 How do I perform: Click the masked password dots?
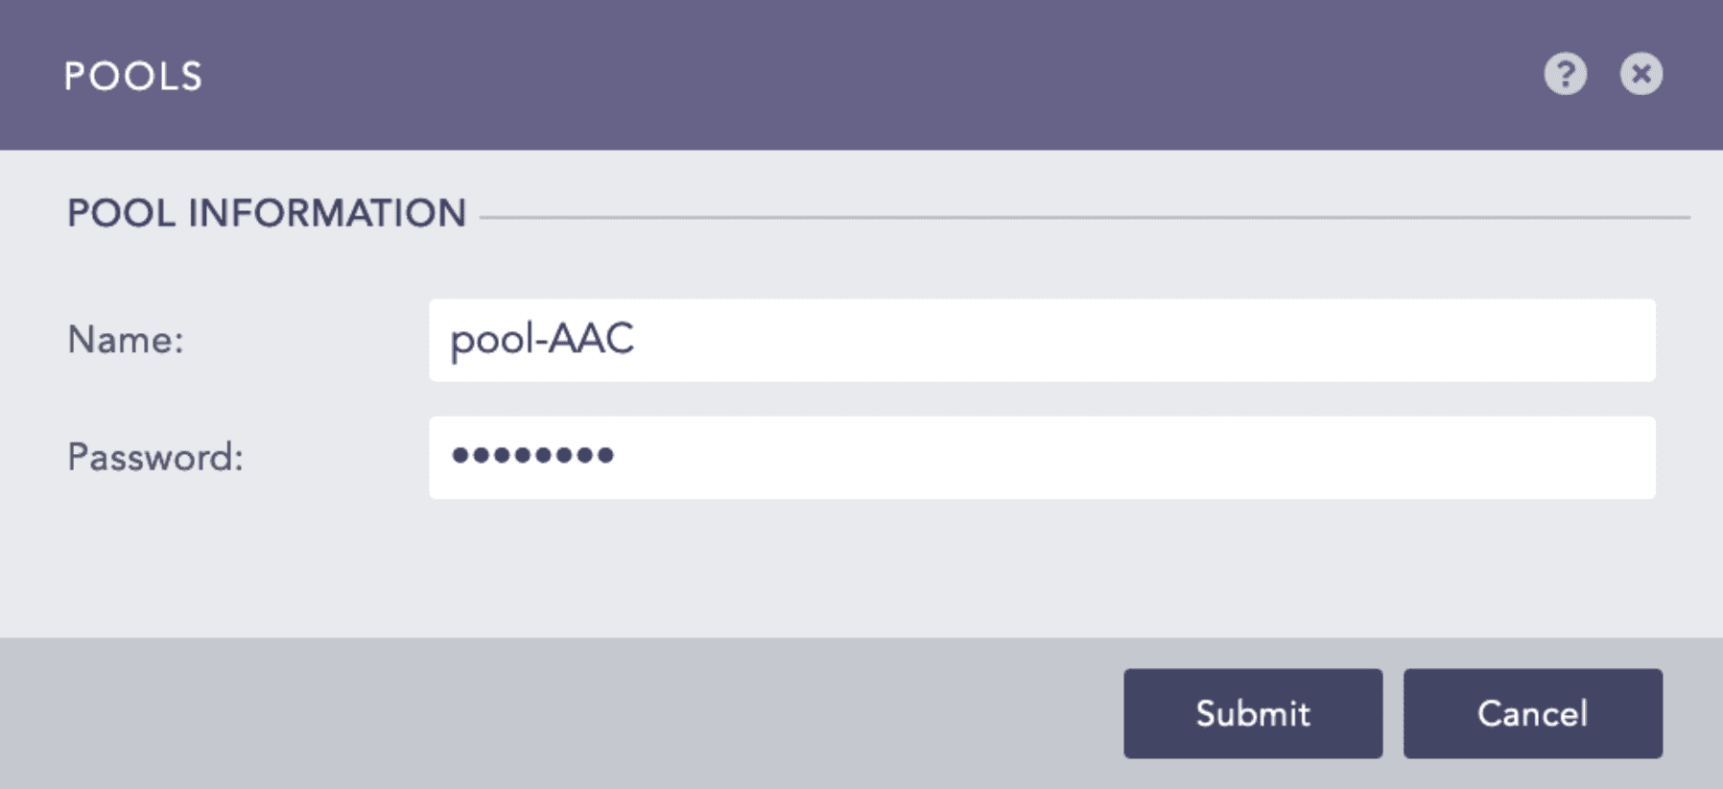[532, 455]
